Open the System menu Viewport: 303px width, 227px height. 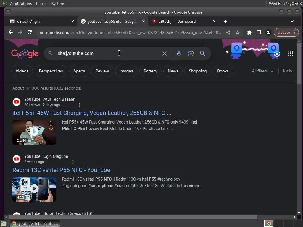click(58, 4)
